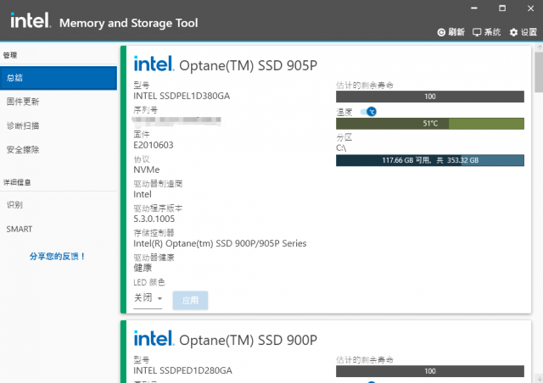This screenshot has width=543, height=383.
Task: Open the 诊断扫描 diagnostic scan page
Action: tap(59, 125)
